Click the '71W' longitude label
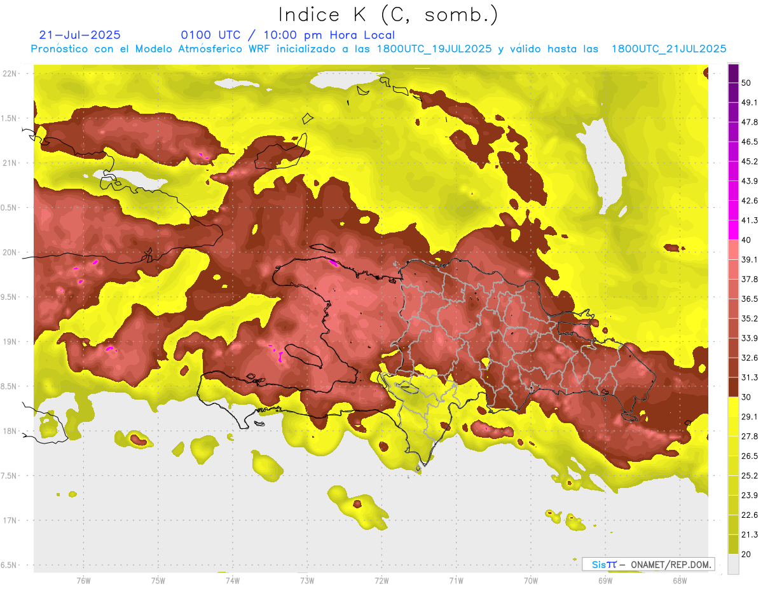The width and height of the screenshot is (763, 589). 456,581
